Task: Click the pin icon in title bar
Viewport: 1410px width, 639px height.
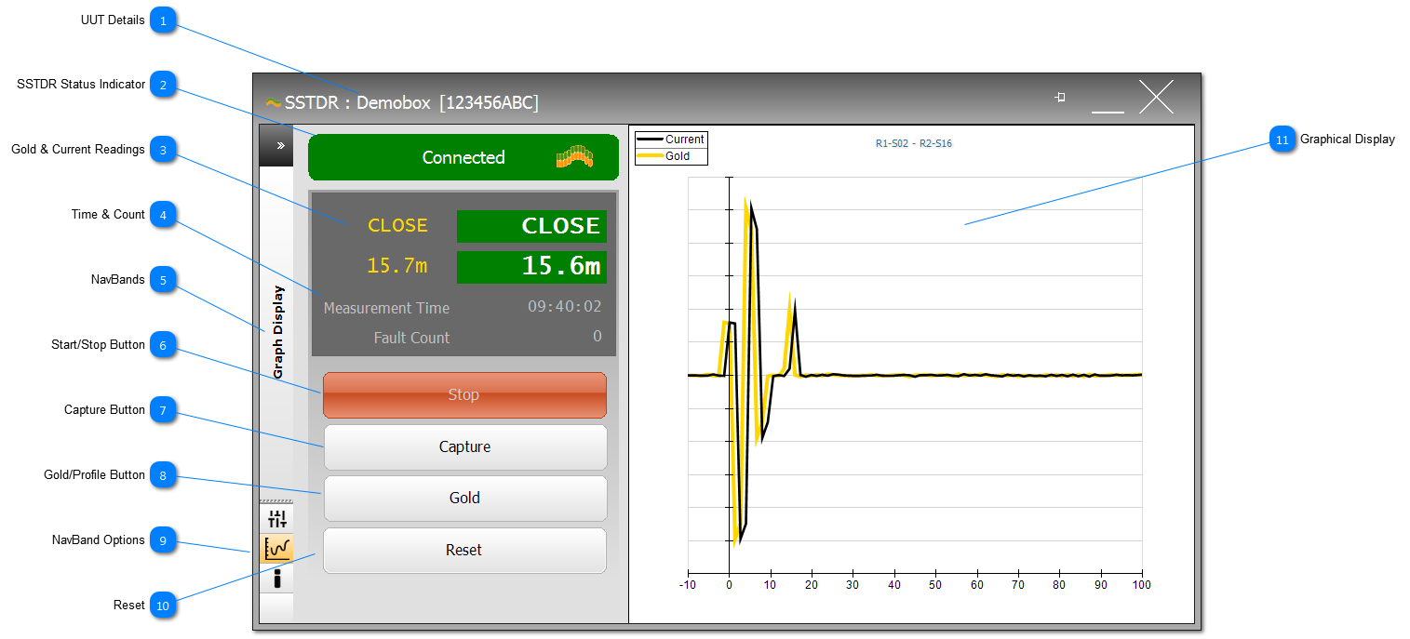Action: click(x=1059, y=98)
